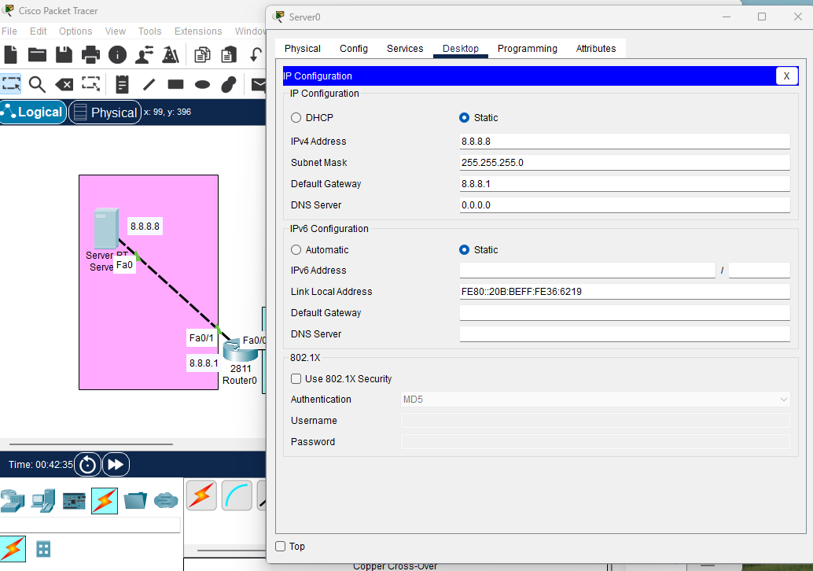Switch to the Services tab

coord(405,49)
